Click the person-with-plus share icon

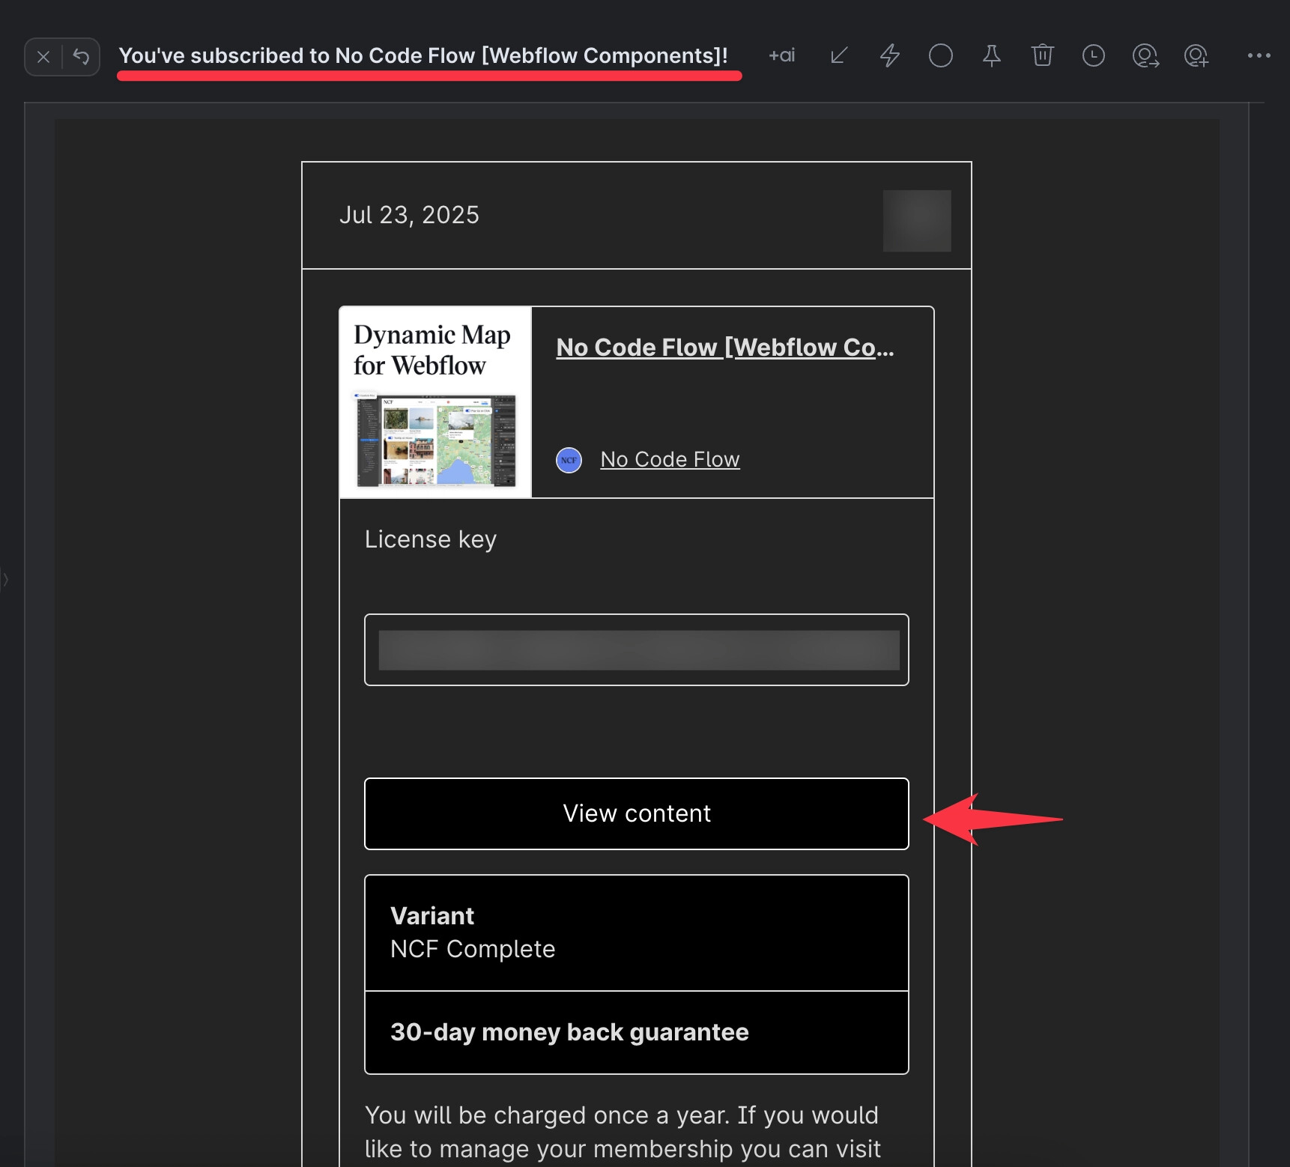pos(1196,56)
